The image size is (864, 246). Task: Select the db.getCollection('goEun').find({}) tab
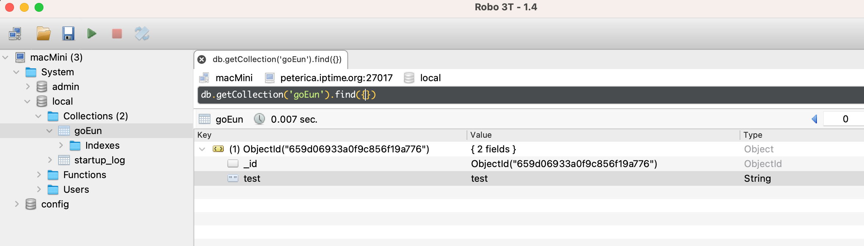click(x=277, y=59)
